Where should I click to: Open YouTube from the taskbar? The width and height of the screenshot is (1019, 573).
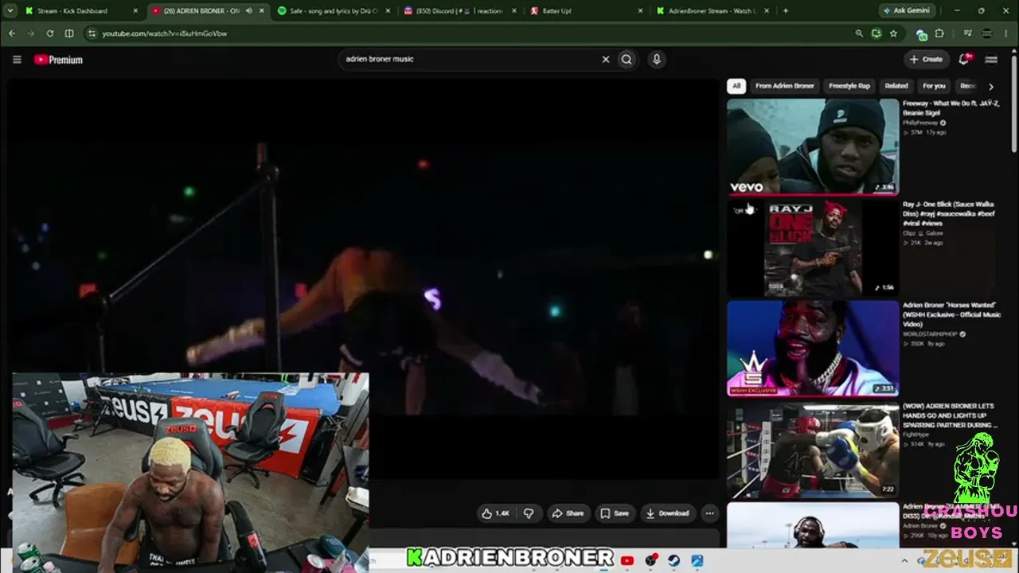click(627, 561)
